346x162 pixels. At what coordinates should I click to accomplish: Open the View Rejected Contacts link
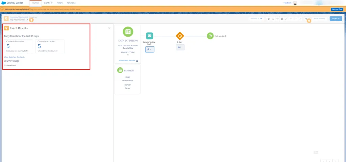(x=14, y=57)
